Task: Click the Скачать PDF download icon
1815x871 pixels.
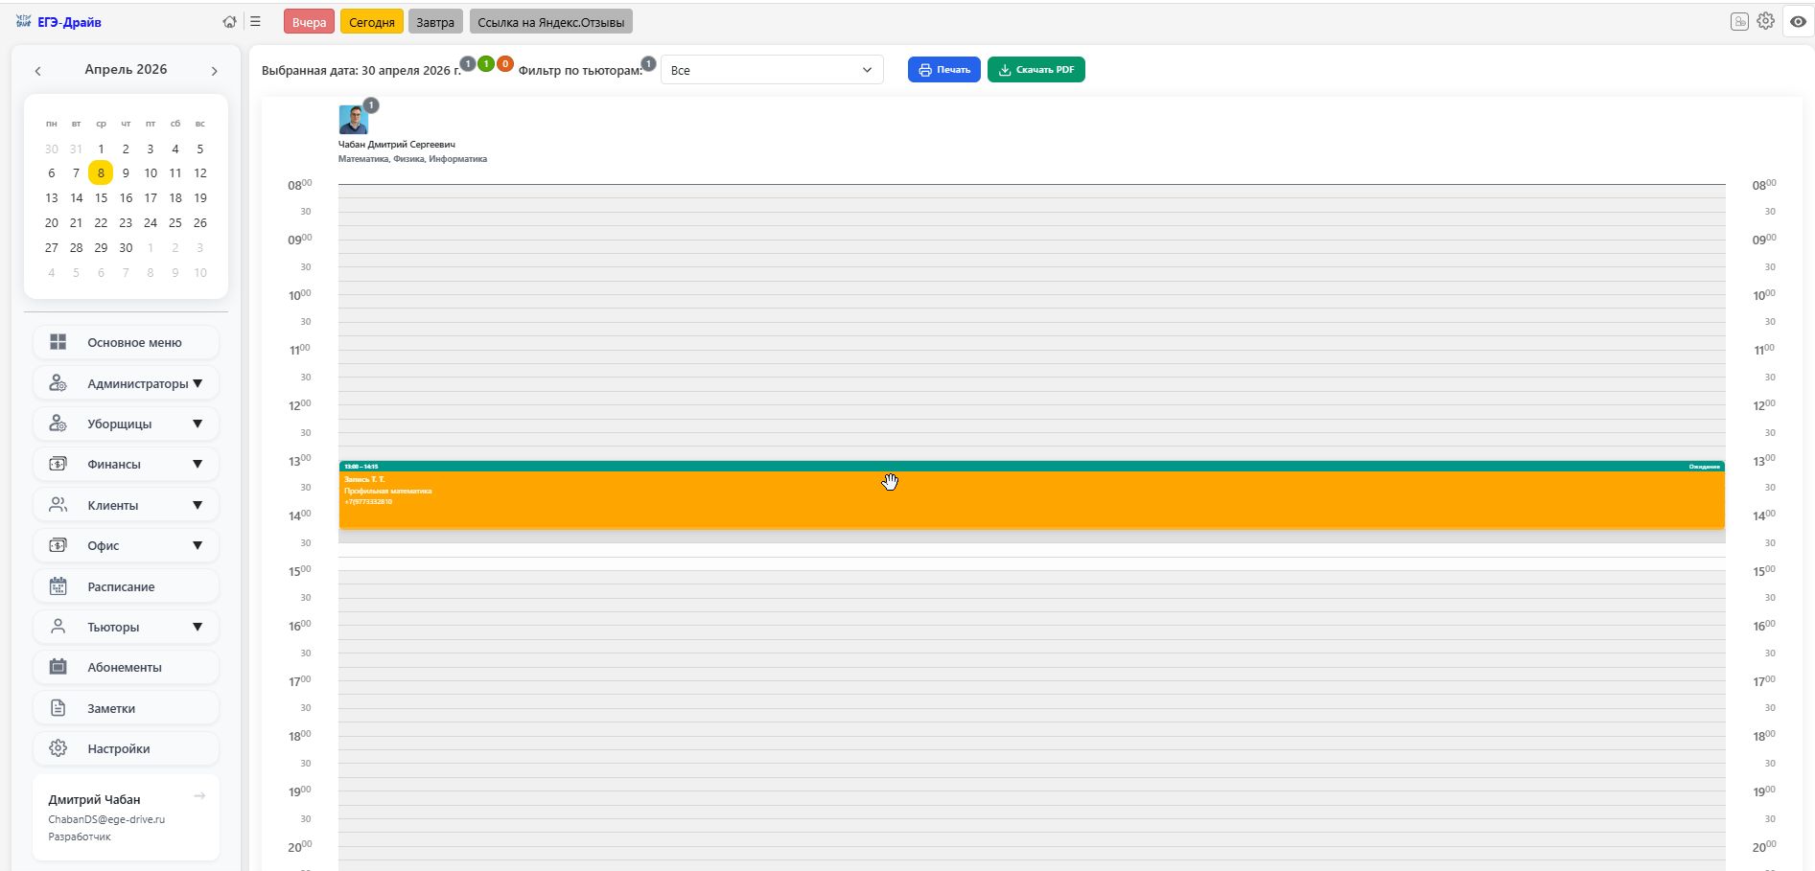Action: (1004, 69)
